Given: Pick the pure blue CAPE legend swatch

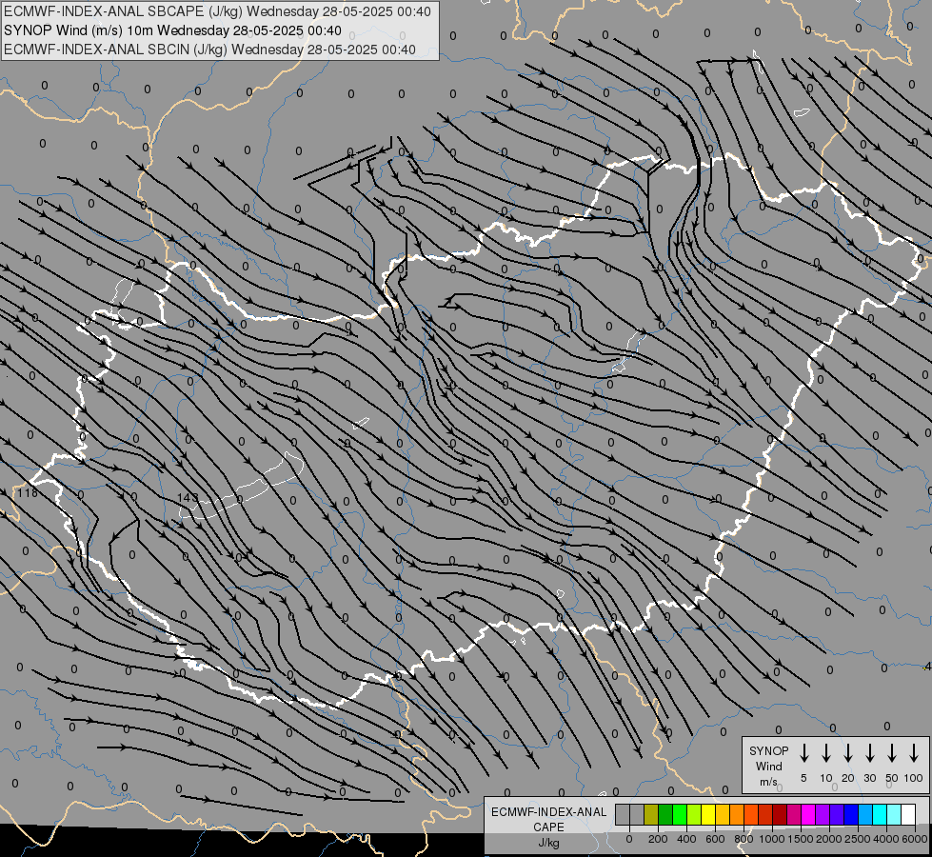Looking at the screenshot, I should pyautogui.click(x=850, y=814).
